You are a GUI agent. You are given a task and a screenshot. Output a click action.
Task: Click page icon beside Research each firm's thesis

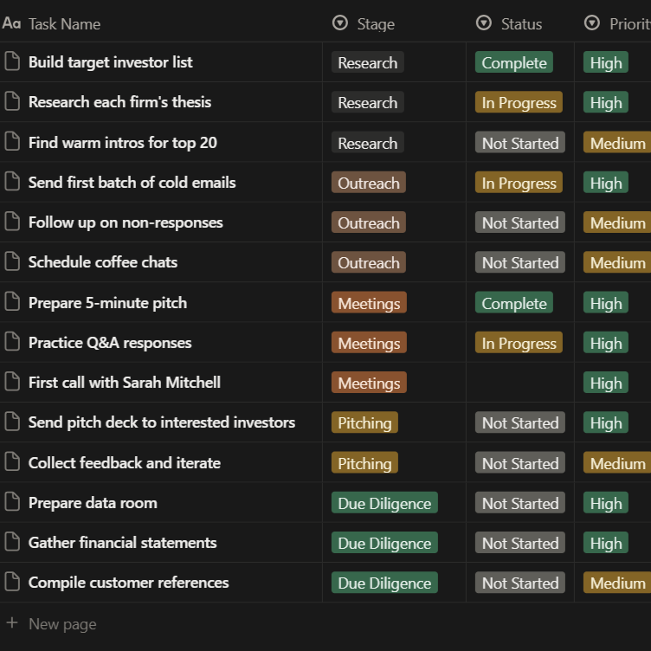click(x=12, y=102)
